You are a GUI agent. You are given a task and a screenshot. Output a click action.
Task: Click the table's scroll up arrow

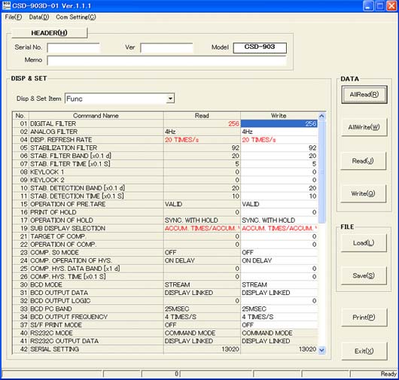pyautogui.click(x=321, y=116)
